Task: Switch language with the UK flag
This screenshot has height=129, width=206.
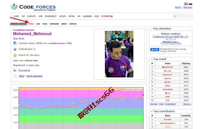Action: (186, 4)
